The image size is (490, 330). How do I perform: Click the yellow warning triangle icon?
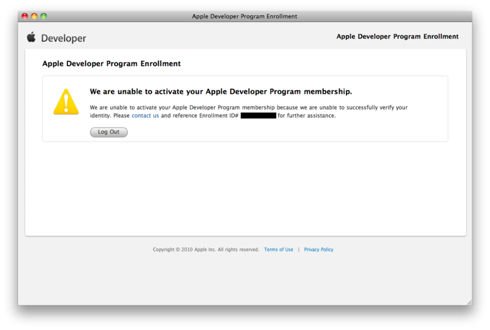pos(66,102)
